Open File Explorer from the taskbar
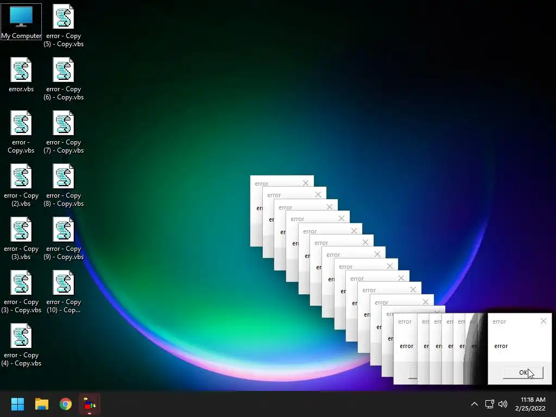Image resolution: width=556 pixels, height=417 pixels. (x=41, y=404)
